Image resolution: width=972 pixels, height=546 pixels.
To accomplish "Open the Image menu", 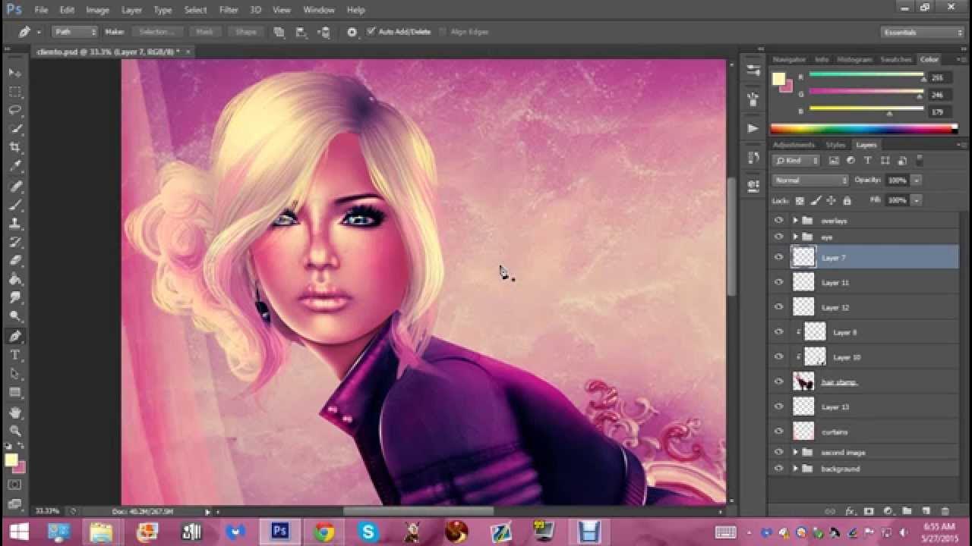I will coord(97,10).
